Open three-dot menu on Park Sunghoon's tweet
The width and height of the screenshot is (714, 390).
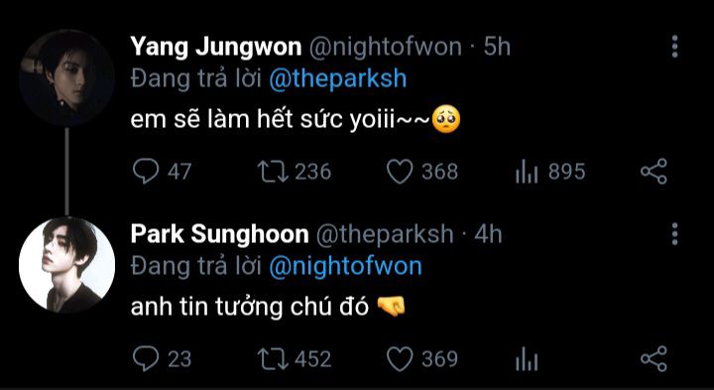coord(674,234)
